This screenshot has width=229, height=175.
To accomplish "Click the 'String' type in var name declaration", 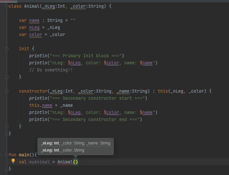I will [55, 20].
